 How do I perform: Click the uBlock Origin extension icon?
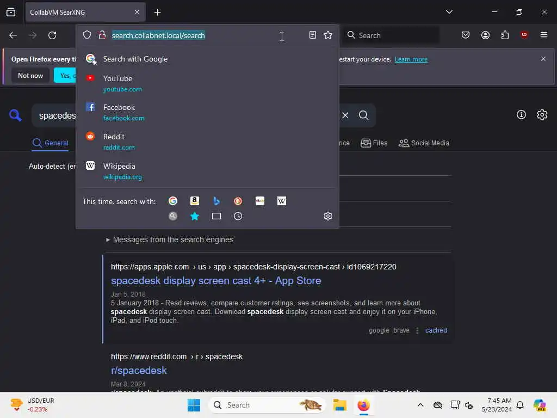pyautogui.click(x=524, y=35)
